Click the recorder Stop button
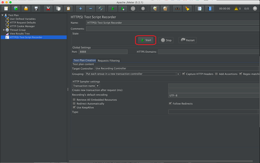This screenshot has width=260, height=163. pos(166,40)
